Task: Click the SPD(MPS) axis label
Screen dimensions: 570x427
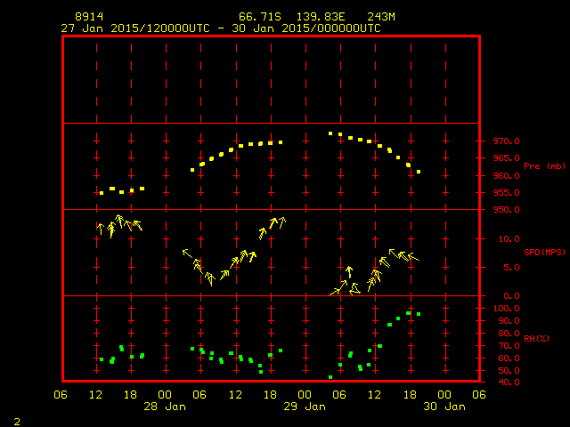Action: coord(545,253)
